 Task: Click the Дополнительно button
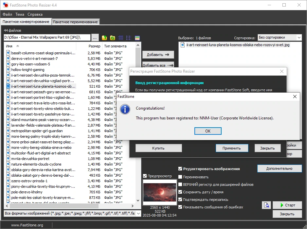[x=280, y=168]
